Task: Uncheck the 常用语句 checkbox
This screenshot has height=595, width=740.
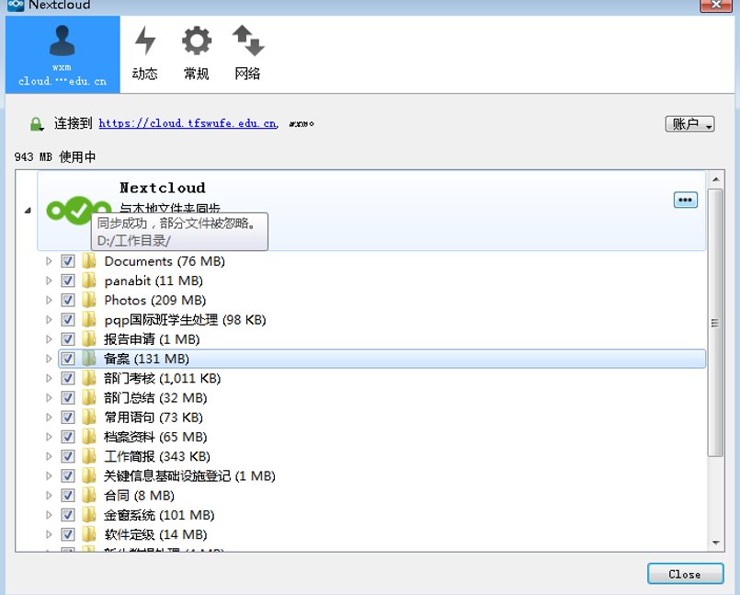Action: (x=68, y=417)
